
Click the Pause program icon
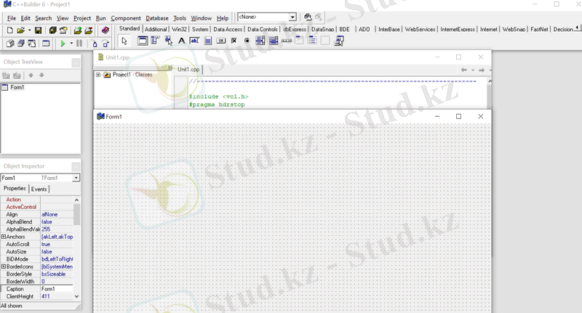point(79,44)
